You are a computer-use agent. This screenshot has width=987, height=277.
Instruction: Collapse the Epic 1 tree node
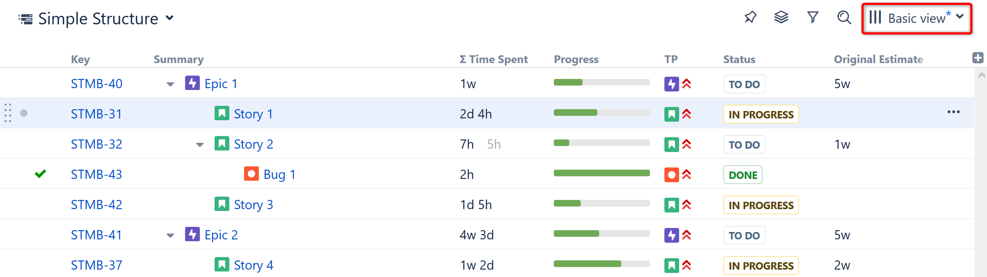click(170, 84)
